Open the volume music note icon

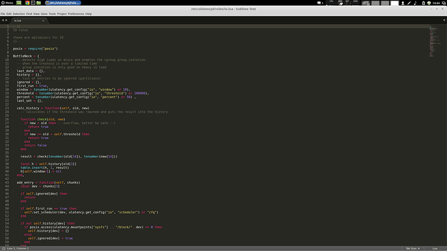415,3
